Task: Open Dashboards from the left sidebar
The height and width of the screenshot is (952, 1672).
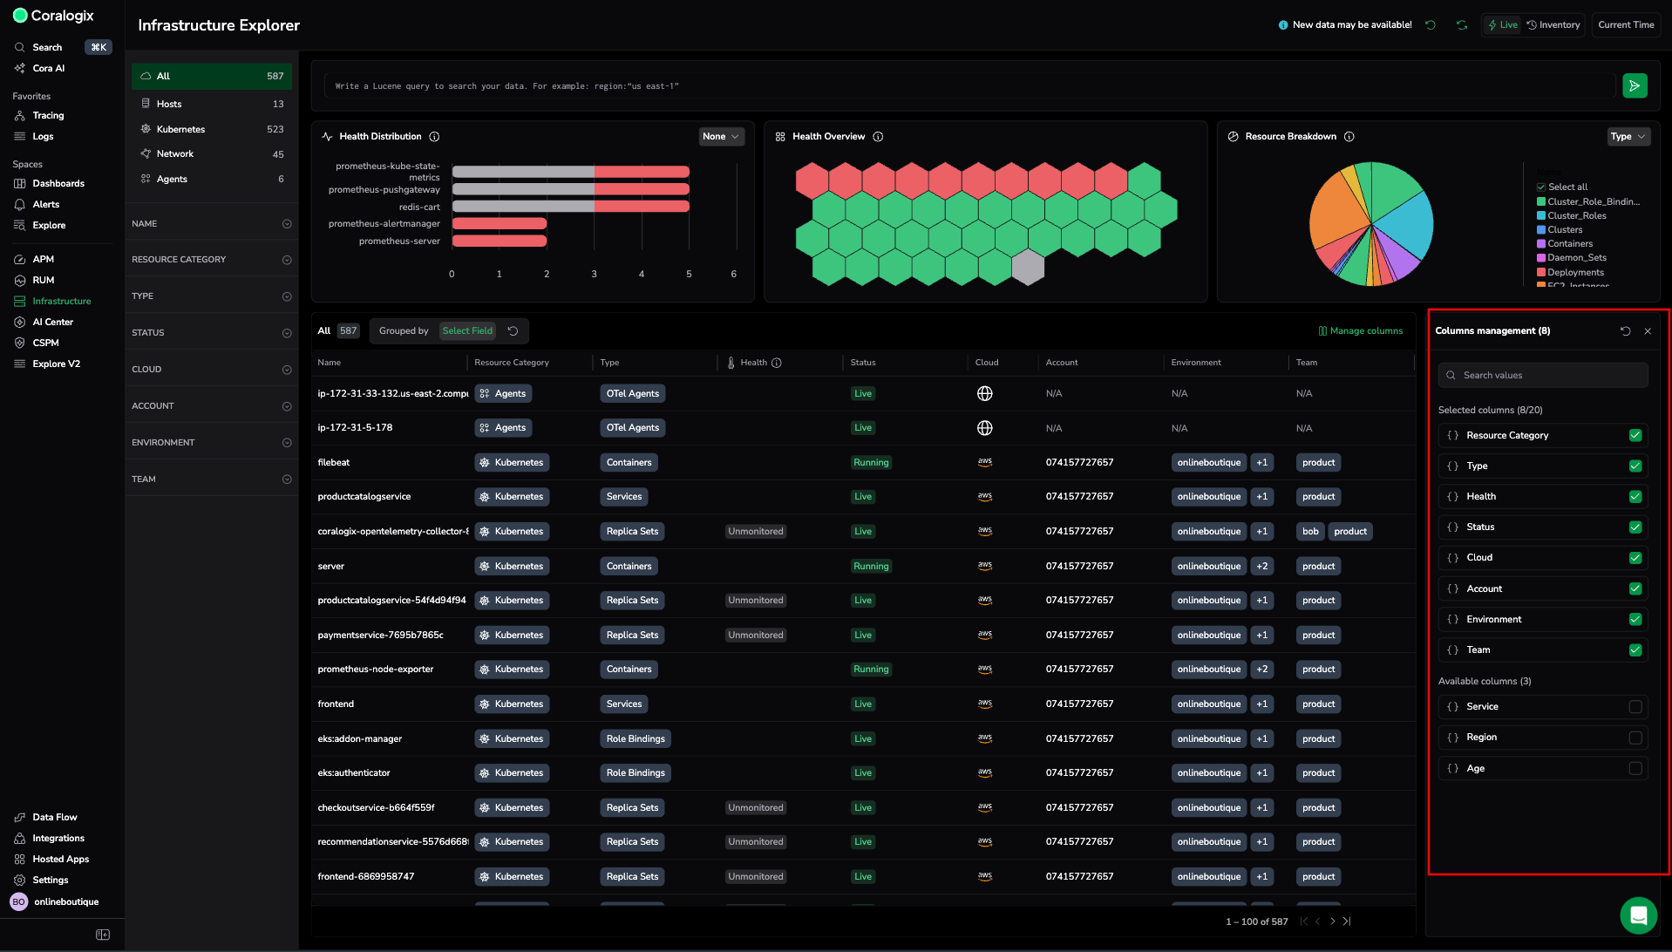Action: click(x=58, y=184)
